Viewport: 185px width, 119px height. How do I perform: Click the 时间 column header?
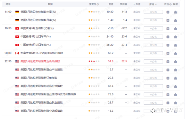click(8, 4)
